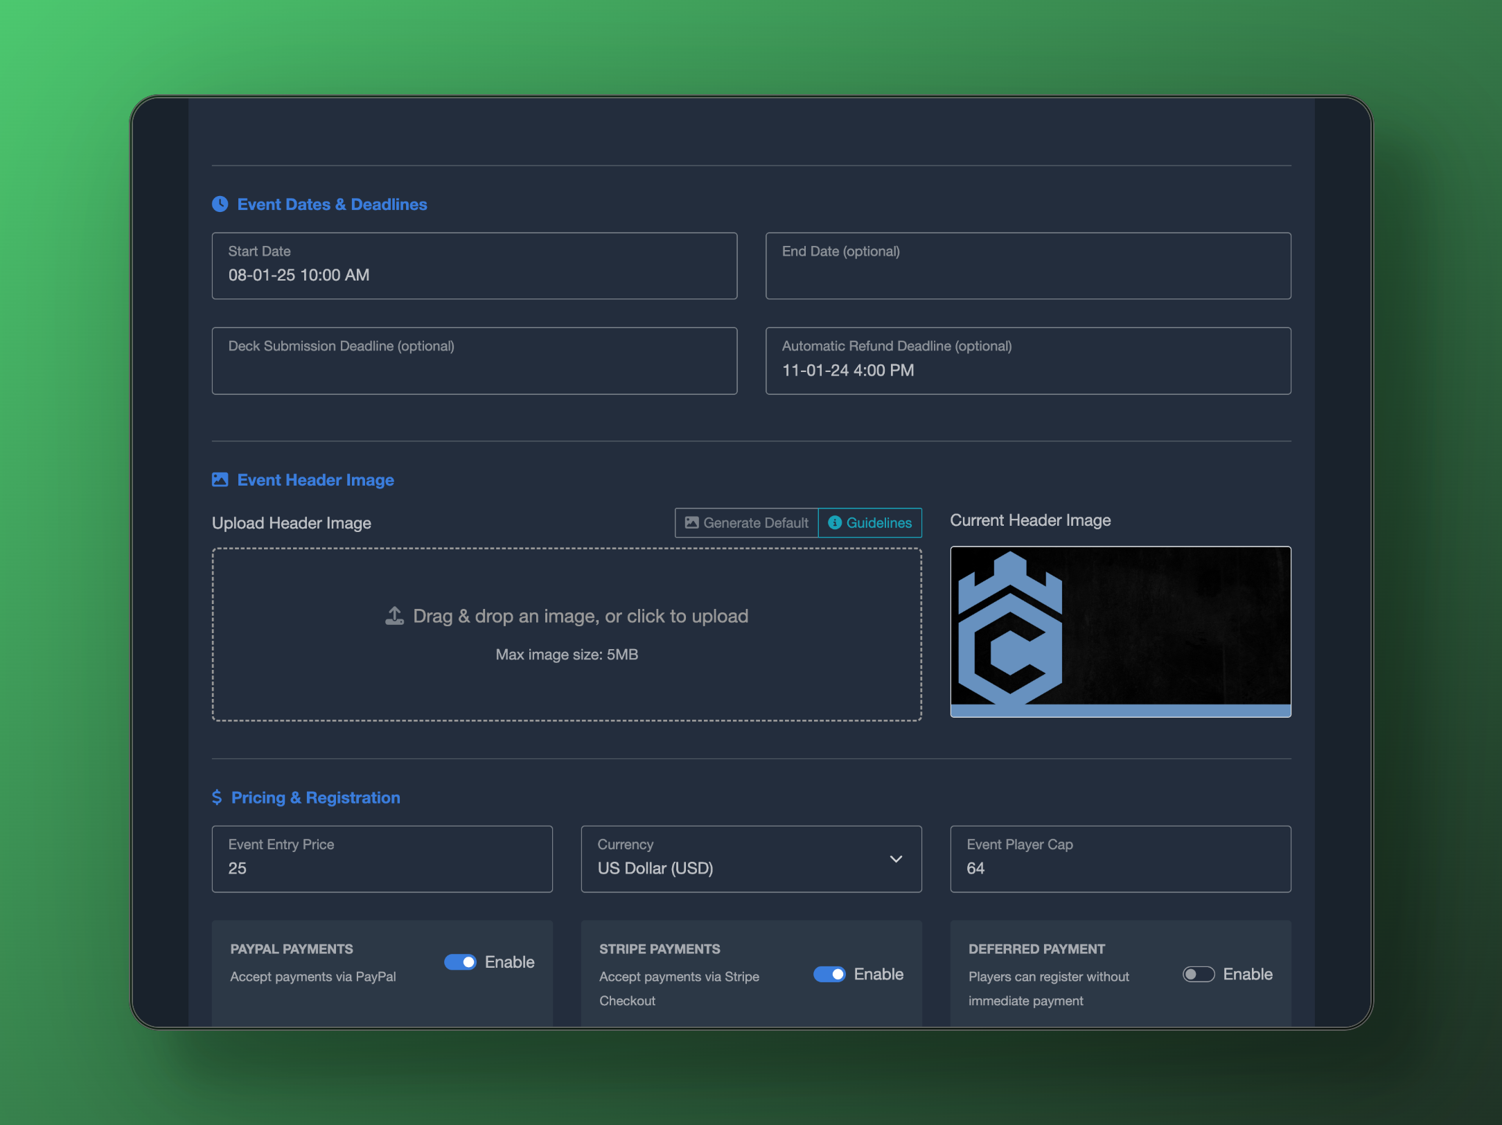Disable the PayPal Payments toggle

[x=460, y=962]
